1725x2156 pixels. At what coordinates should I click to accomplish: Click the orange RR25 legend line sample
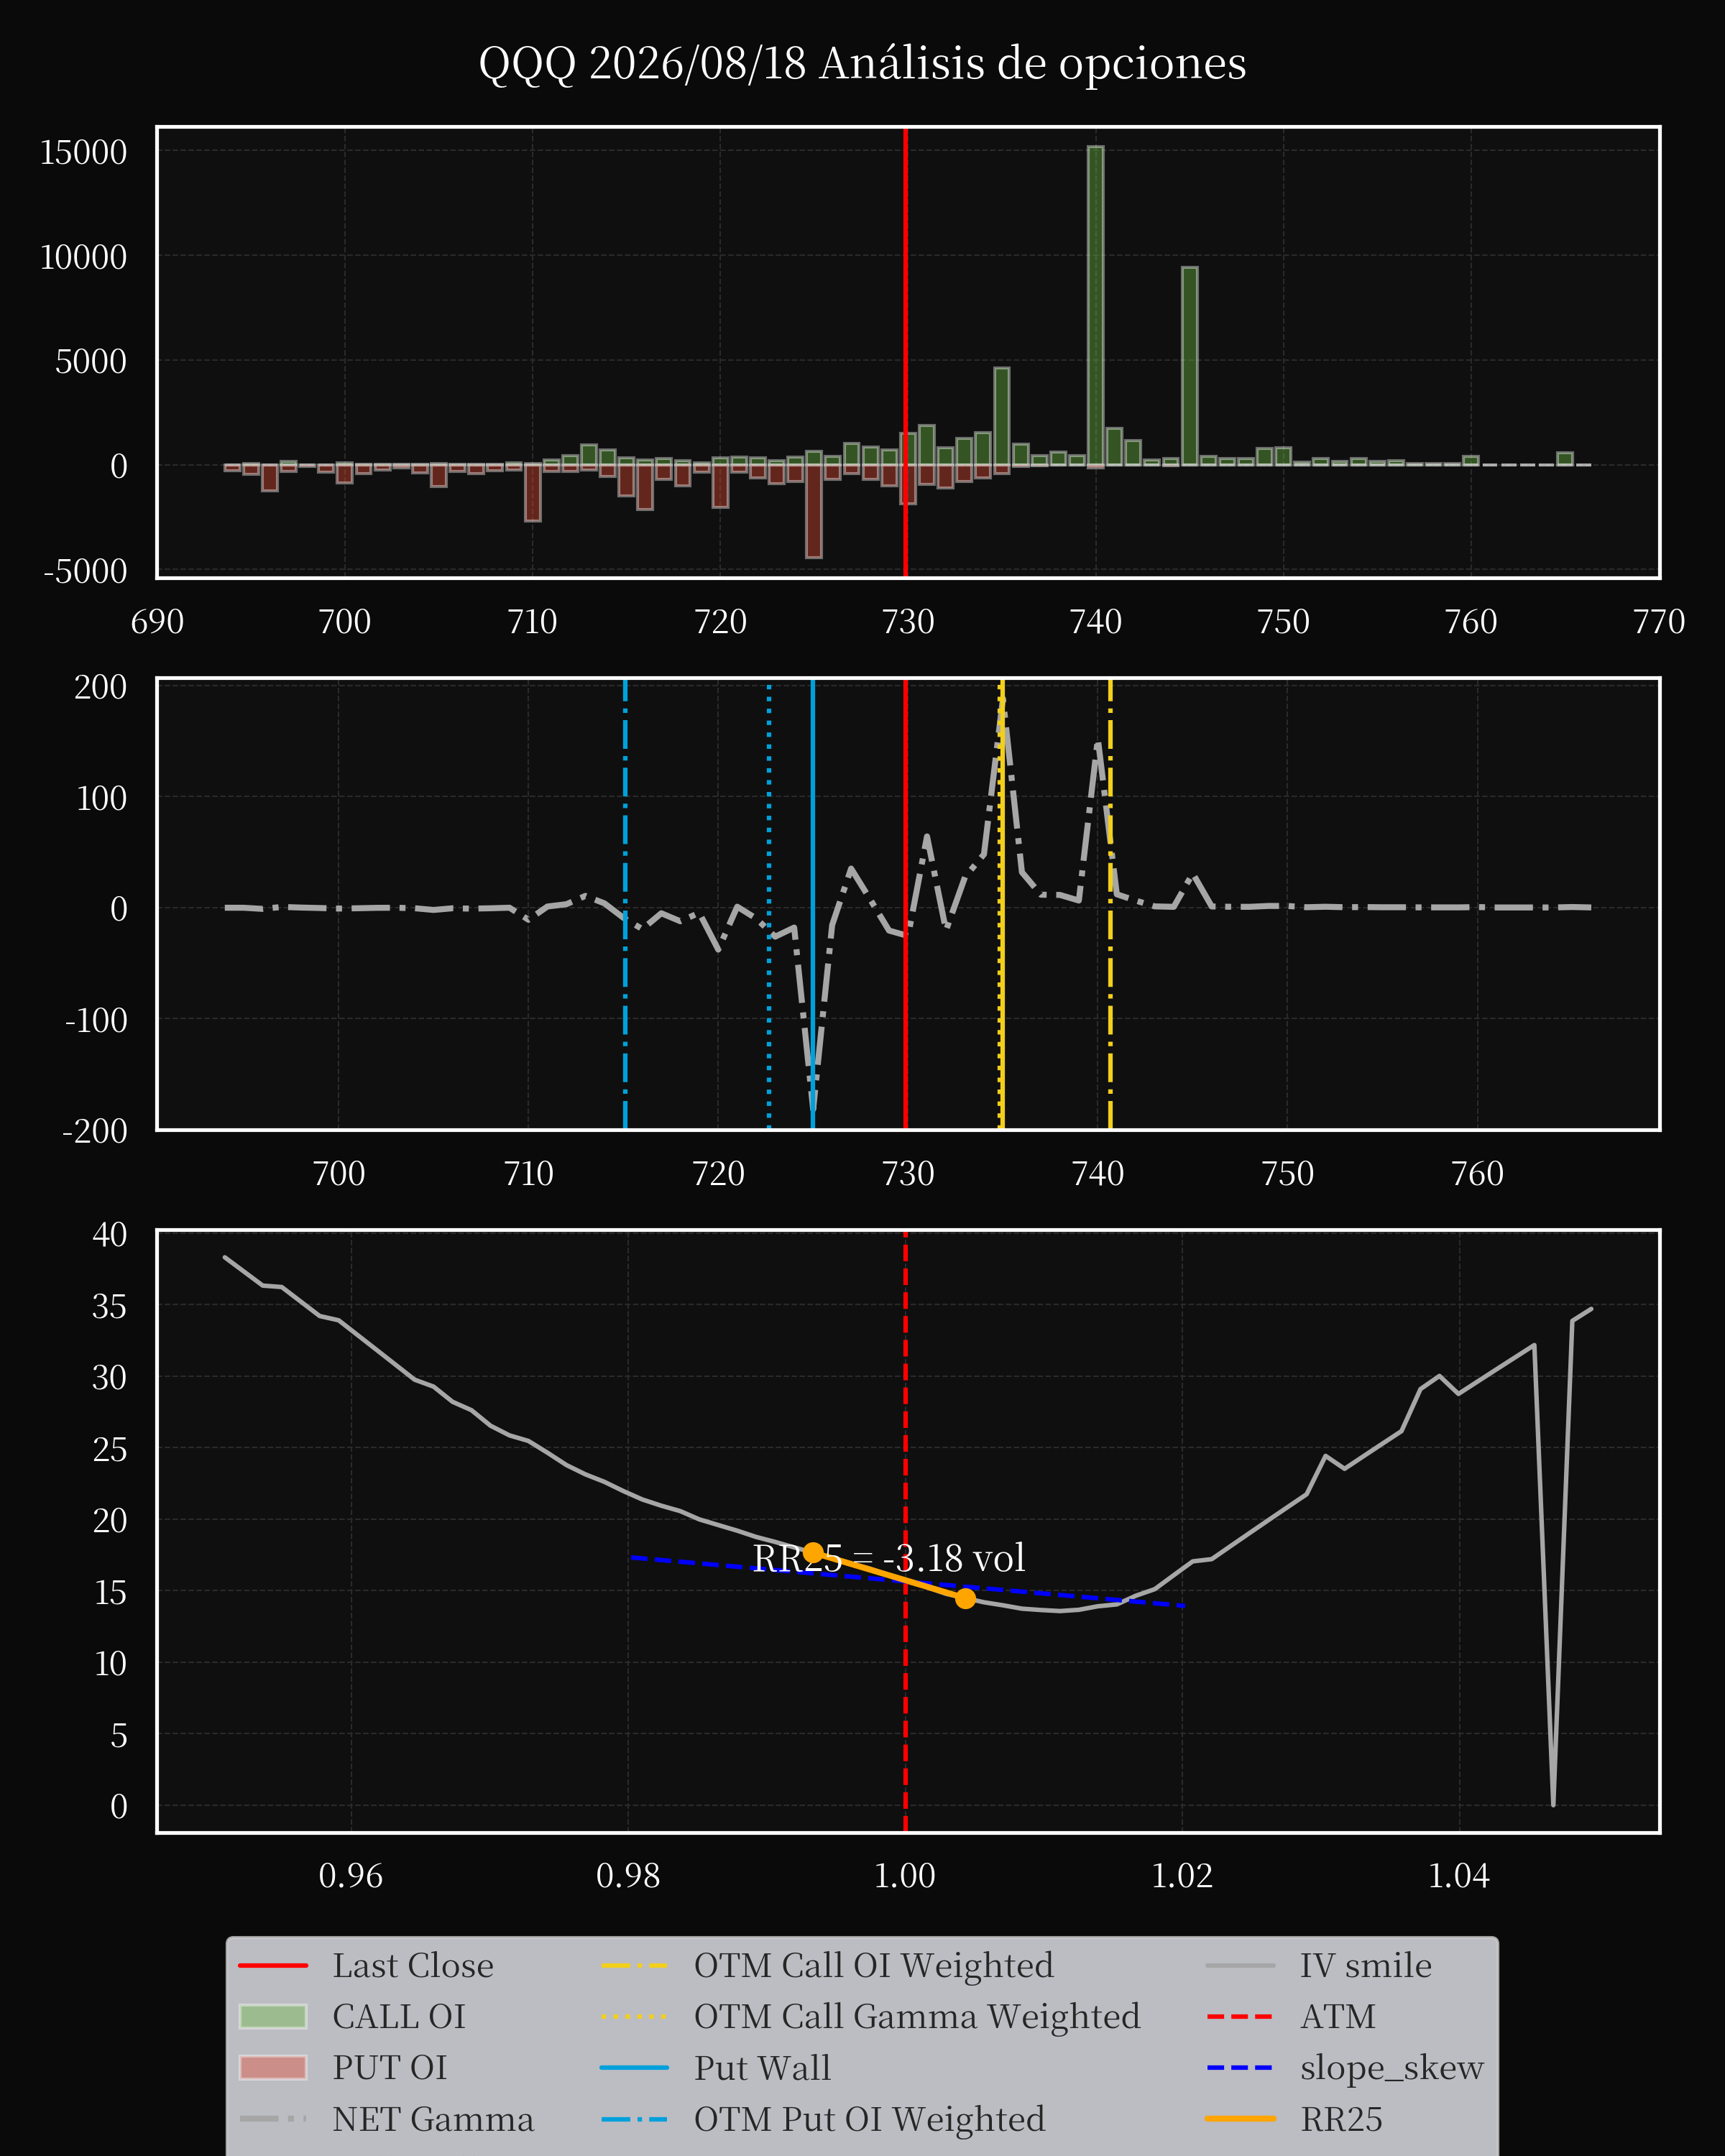(1240, 2119)
